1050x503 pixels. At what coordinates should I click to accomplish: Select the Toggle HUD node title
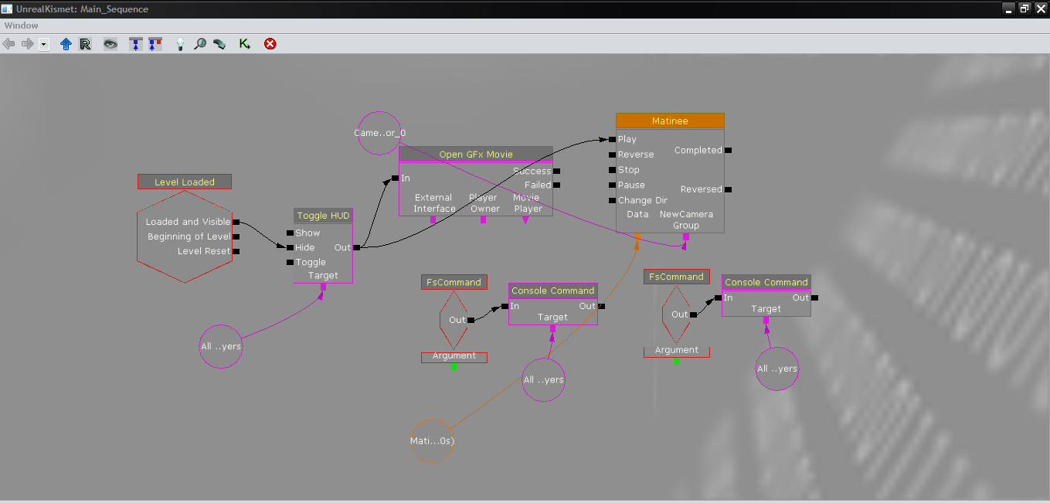(323, 216)
